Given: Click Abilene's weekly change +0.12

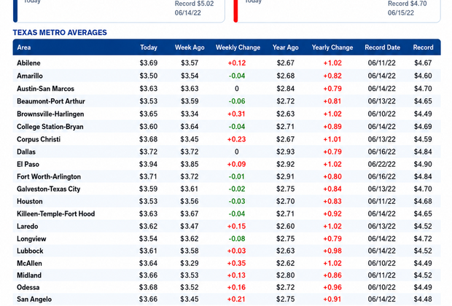Looking at the screenshot, I should pos(237,63).
